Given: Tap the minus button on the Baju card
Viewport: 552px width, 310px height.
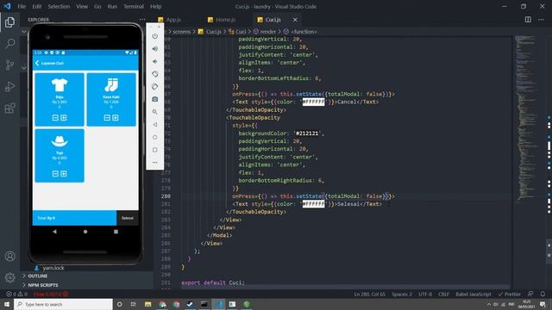Looking at the screenshot, I should click(x=55, y=118).
